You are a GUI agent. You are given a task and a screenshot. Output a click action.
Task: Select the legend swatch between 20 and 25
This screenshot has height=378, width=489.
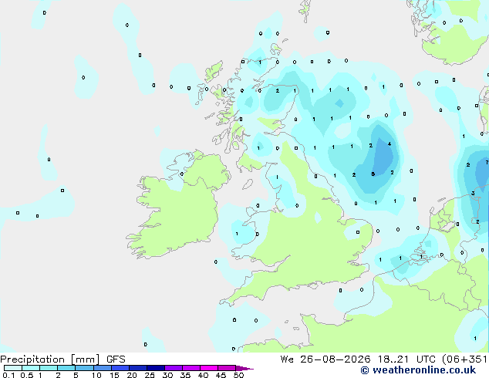138,368
